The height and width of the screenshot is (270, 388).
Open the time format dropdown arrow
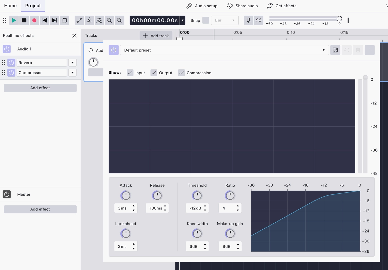(183, 20)
